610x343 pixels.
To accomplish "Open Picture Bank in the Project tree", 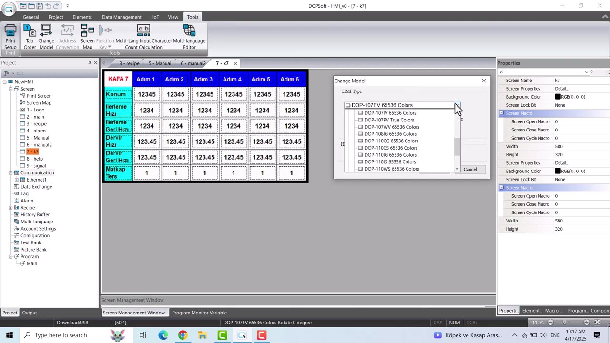I will (33, 250).
